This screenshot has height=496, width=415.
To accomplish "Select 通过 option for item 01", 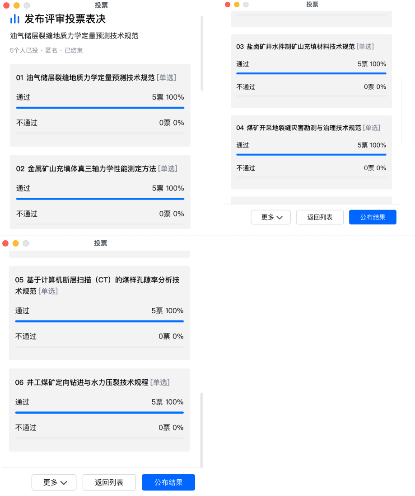I will [x=23, y=97].
